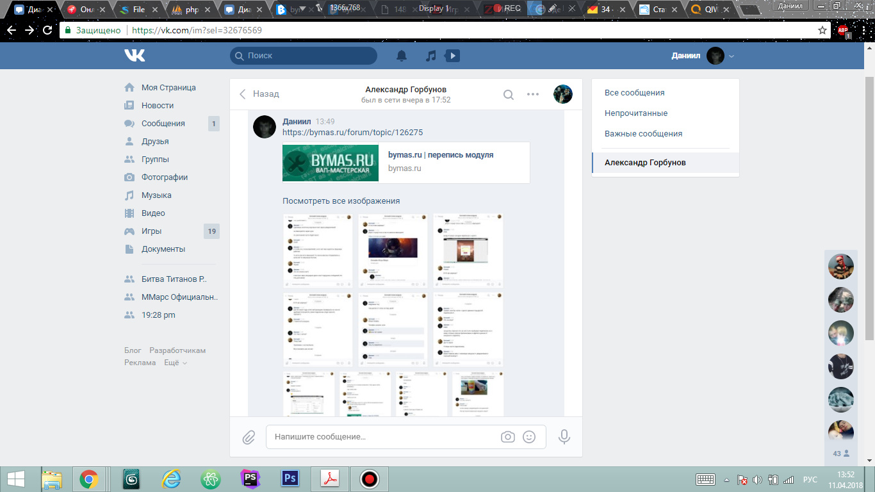The height and width of the screenshot is (492, 875).
Task: Open the emoji smiley picker
Action: (x=529, y=437)
